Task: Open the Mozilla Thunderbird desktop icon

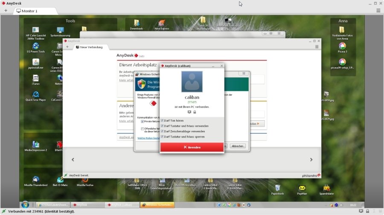Action: 36,181
